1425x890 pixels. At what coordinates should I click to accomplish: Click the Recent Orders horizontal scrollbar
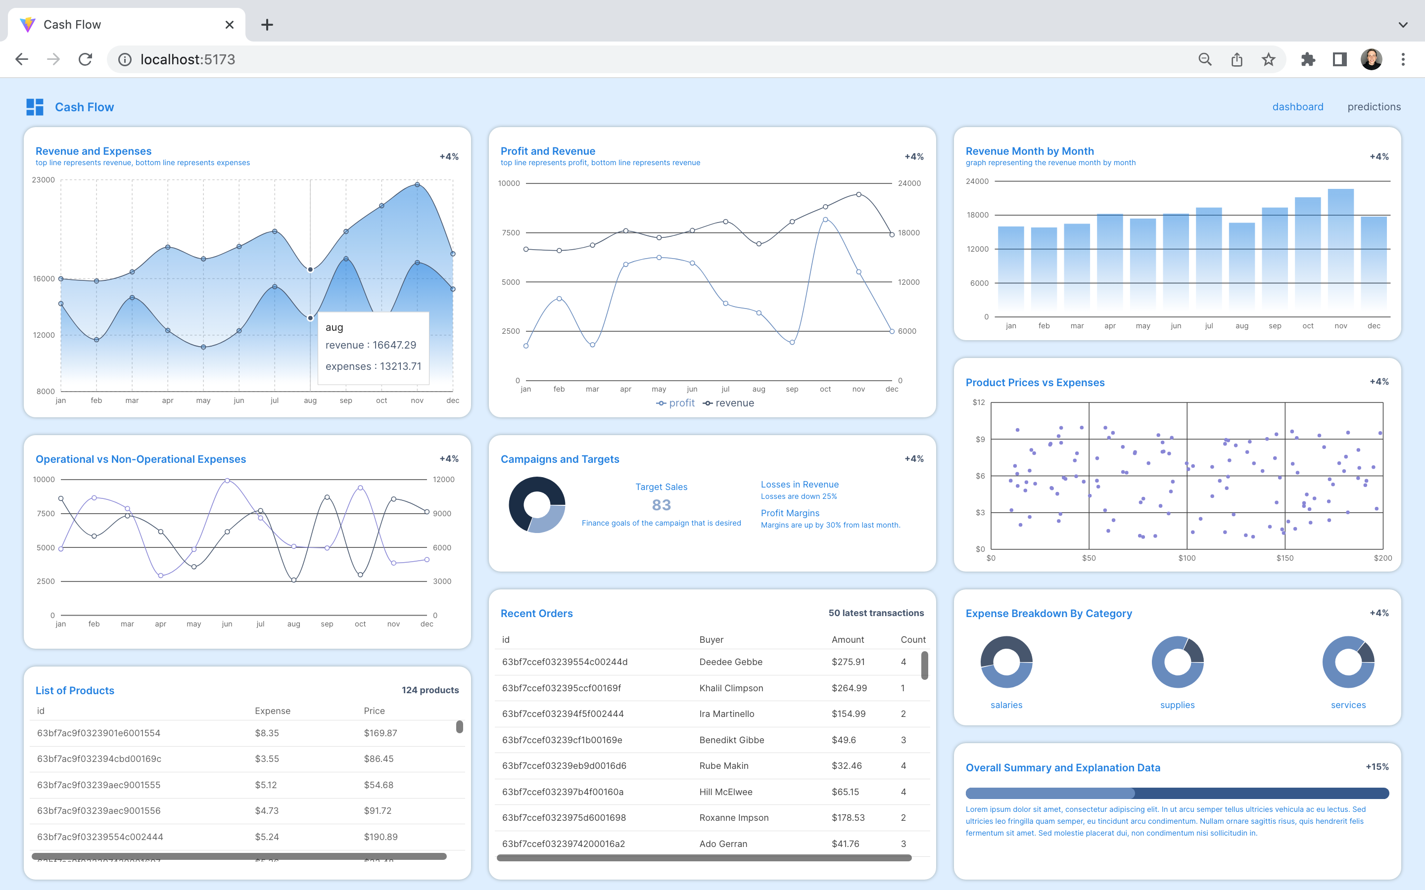pyautogui.click(x=704, y=858)
